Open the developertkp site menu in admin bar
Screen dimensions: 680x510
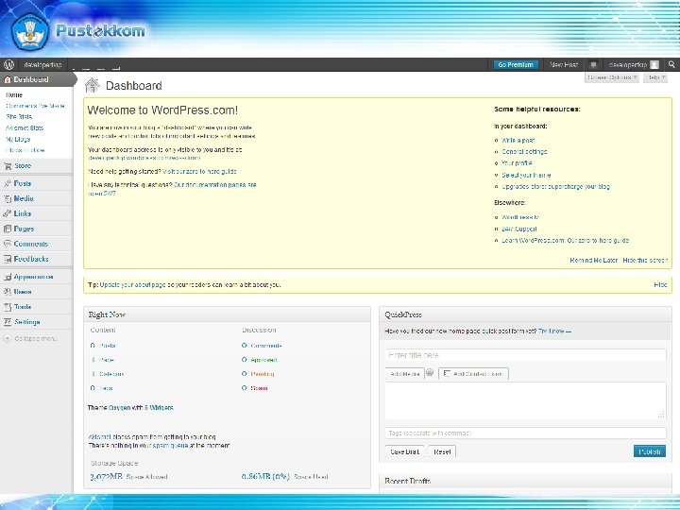[x=42, y=64]
